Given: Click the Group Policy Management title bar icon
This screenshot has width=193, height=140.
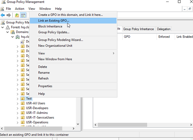Looking at the screenshot, I should tap(3, 2).
